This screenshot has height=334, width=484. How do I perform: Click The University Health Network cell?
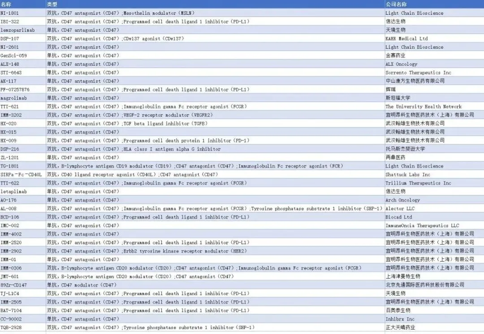[434, 106]
